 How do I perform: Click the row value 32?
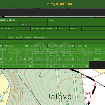1,59
